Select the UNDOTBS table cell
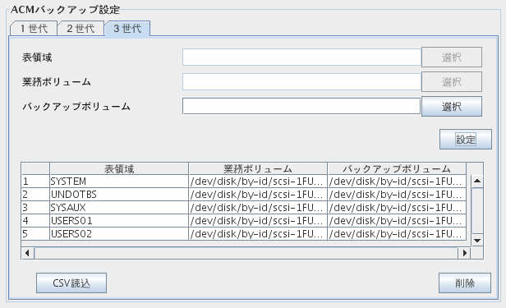 click(x=119, y=195)
